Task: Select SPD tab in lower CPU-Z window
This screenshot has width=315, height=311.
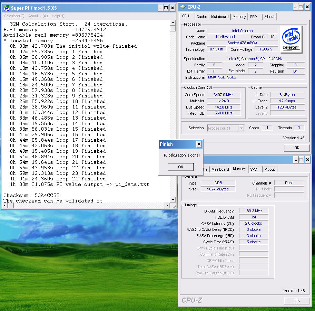Action: point(254,169)
